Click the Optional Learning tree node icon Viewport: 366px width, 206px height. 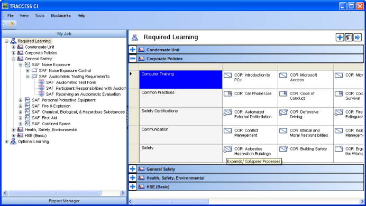pos(13,142)
